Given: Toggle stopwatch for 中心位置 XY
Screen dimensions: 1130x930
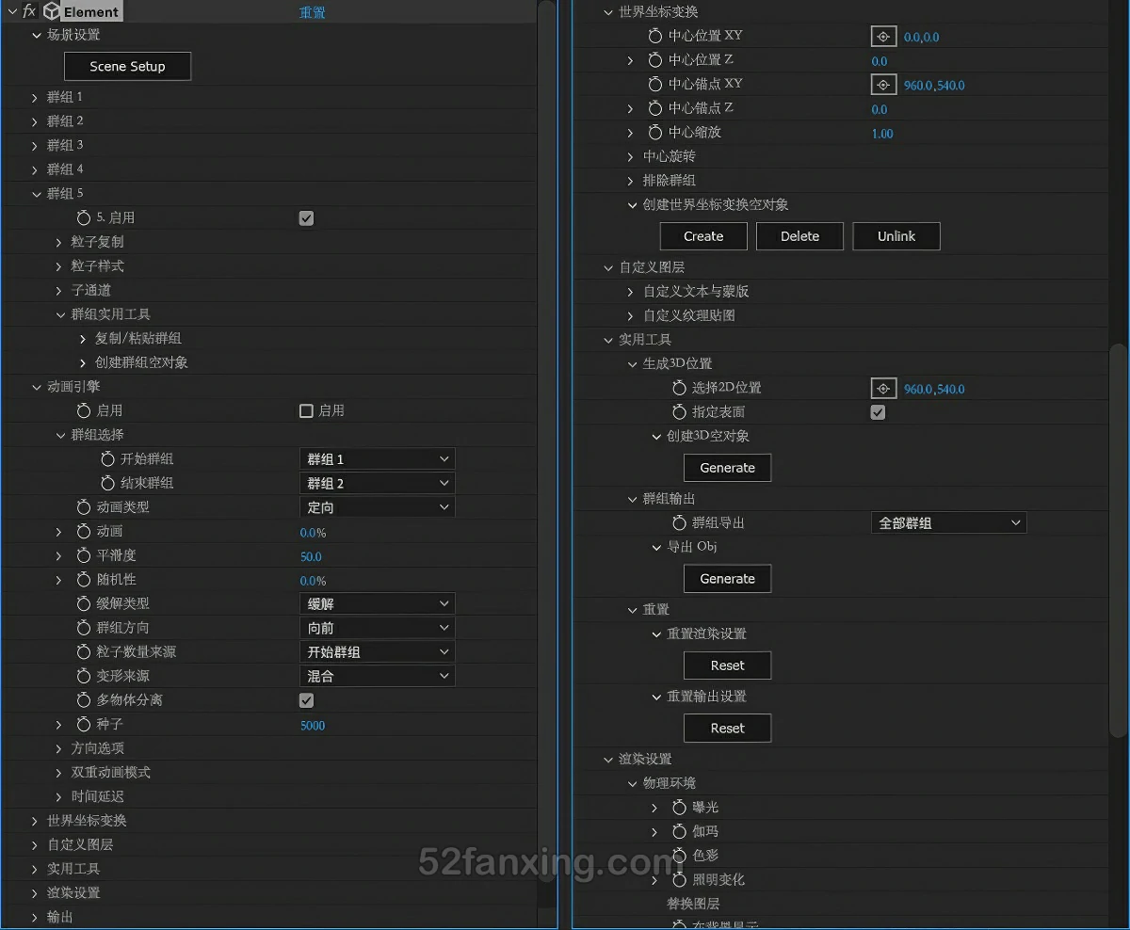Looking at the screenshot, I should 655,36.
